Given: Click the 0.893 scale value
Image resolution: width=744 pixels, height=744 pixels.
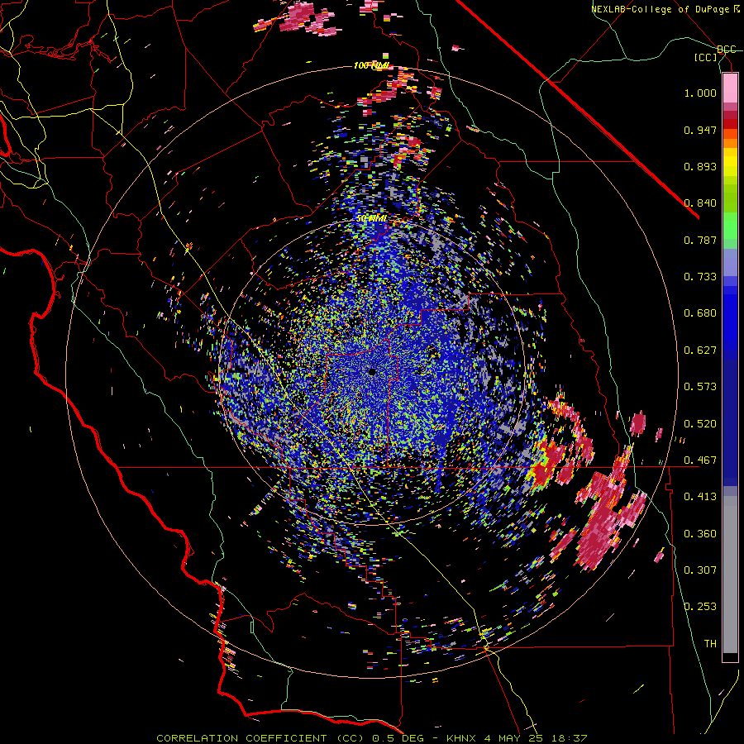Looking at the screenshot, I should pos(700,166).
